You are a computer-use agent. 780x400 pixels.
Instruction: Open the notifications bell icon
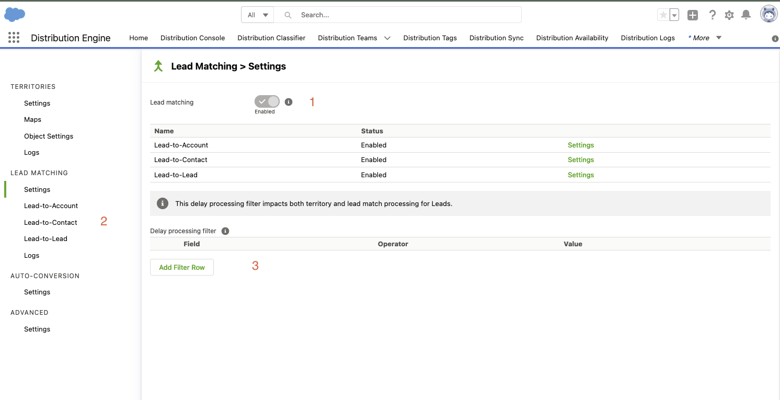[746, 15]
